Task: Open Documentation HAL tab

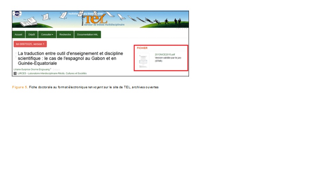Action: (87, 34)
